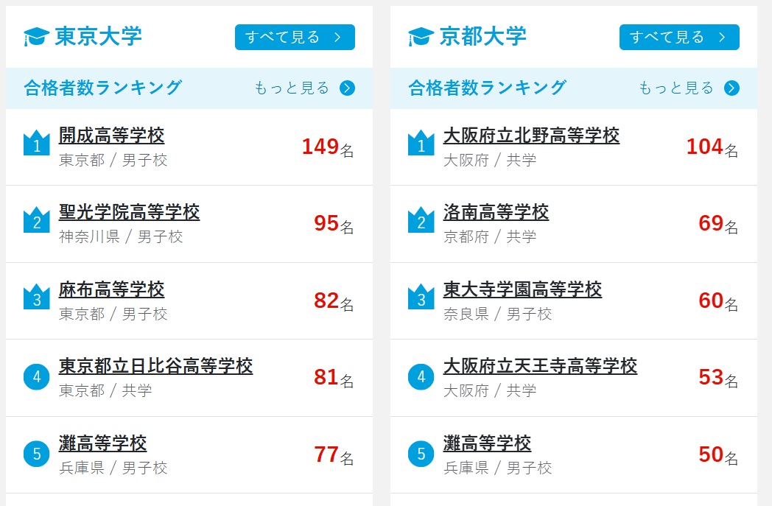Click the rank 2 crown icon for 聖光学院高等学校
772x506 pixels.
click(x=36, y=219)
